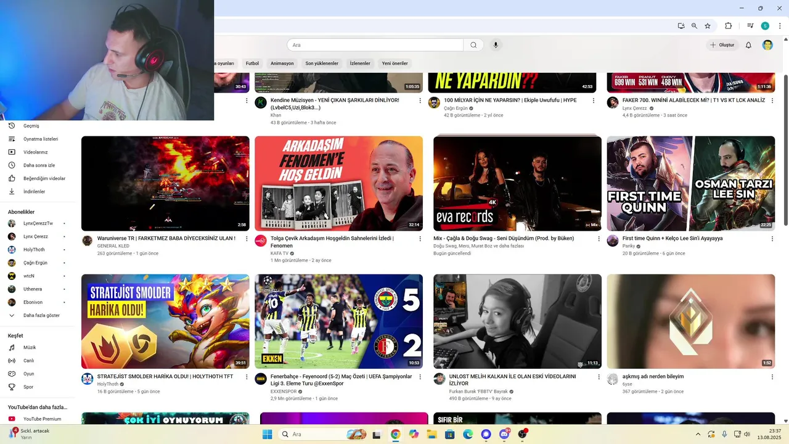The width and height of the screenshot is (789, 444).
Task: Play the Arkadaşım Fenomen'e Hoş Geldin thumbnail
Action: pos(338,183)
